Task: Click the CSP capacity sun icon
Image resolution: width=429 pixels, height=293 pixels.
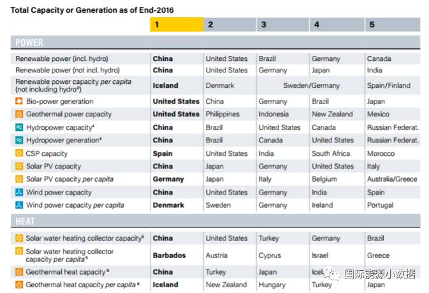Action: 19,153
